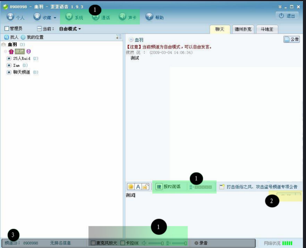Image resolution: width=306 pixels, height=248 pixels.
Task: Open the emoticon smiley picker
Action: (131, 187)
